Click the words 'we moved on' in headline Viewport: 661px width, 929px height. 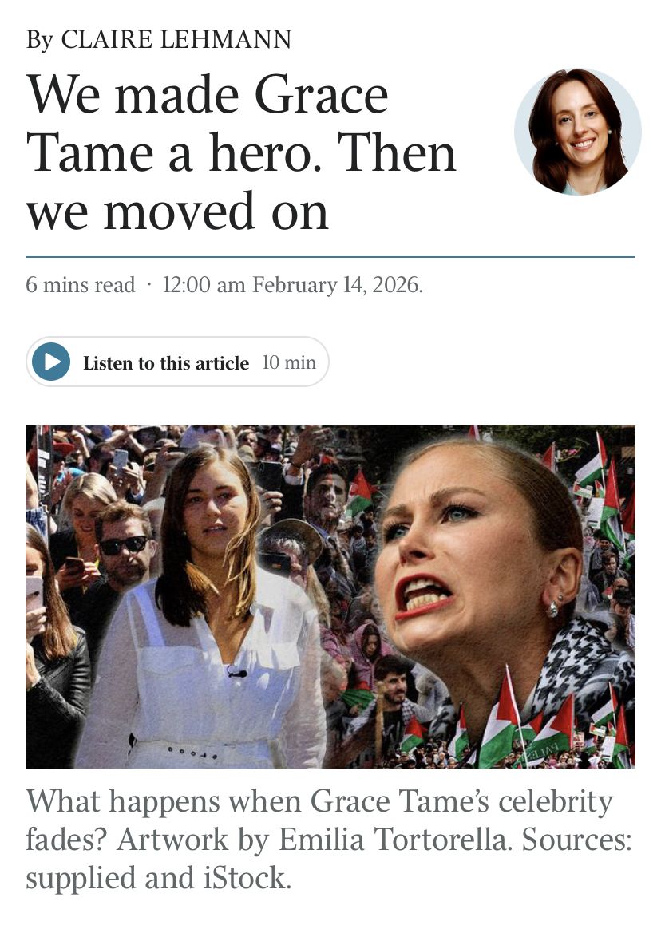176,211
